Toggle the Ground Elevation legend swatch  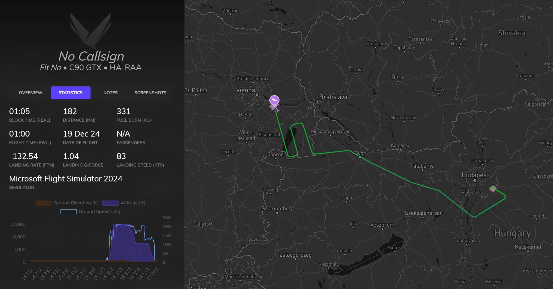[x=43, y=203]
